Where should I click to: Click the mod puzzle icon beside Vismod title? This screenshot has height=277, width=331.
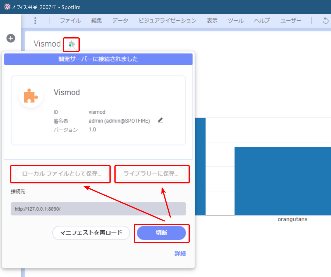tap(72, 44)
